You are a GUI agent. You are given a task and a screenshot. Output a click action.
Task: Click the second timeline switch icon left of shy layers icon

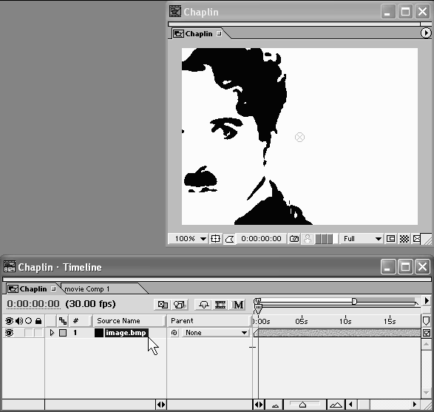tap(180, 305)
